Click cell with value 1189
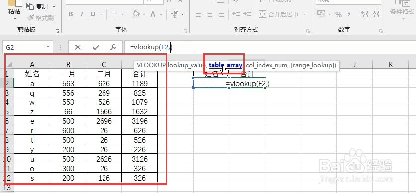Viewport: 416px width, 193px height. tap(139, 83)
